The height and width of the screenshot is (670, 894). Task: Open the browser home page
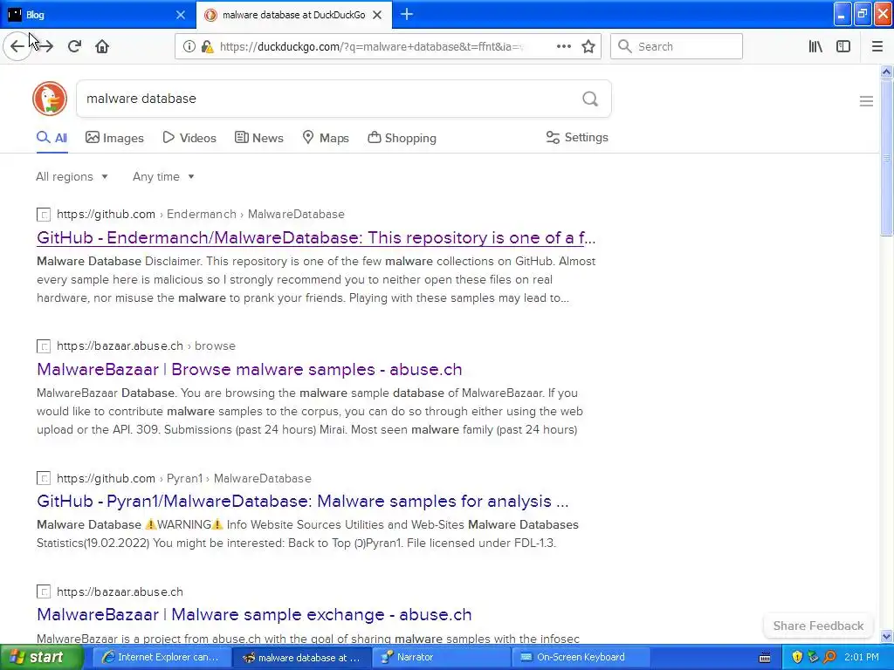point(102,46)
